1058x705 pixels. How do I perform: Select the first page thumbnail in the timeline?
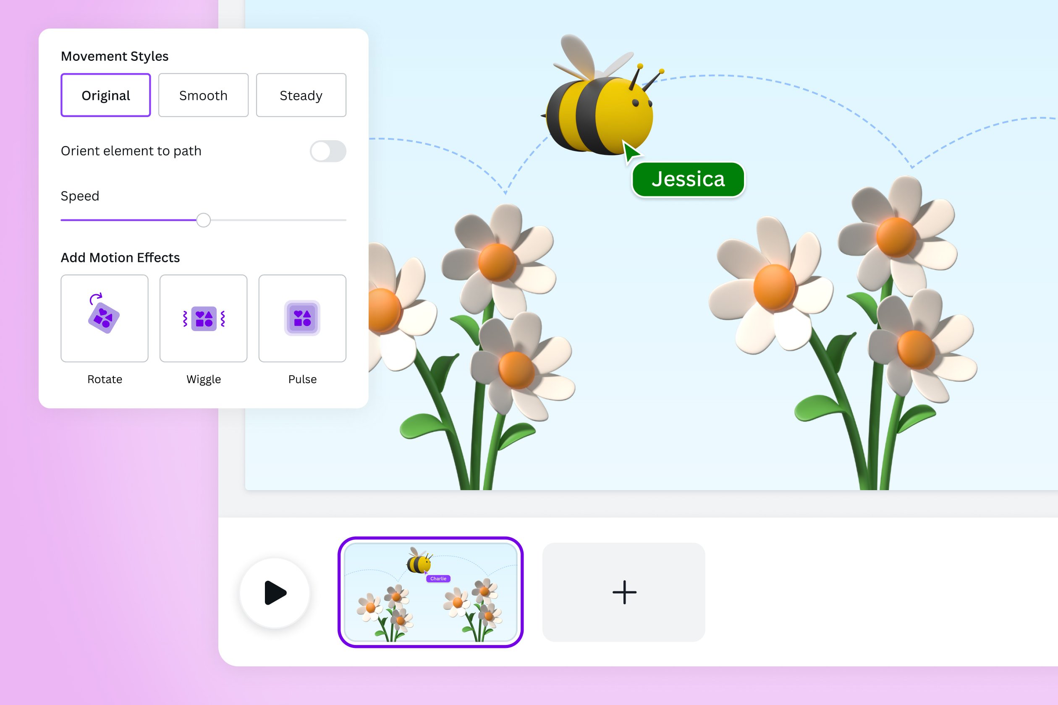pos(432,593)
